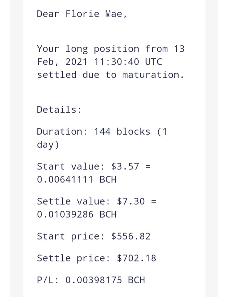Select the 'Start price: $556.82' line

point(94,236)
